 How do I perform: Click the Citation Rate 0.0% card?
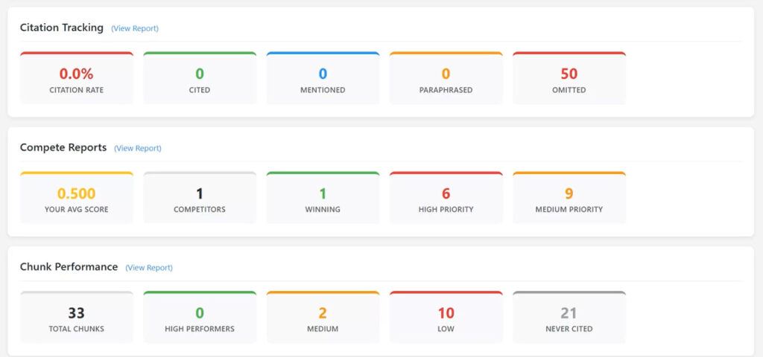77,79
